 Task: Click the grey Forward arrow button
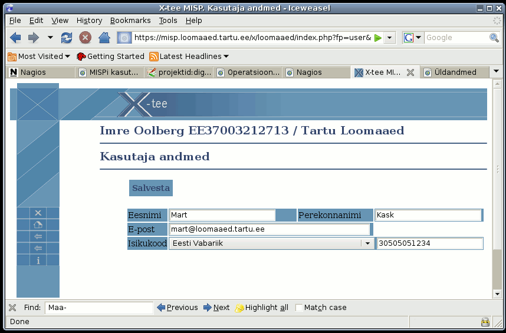click(33, 38)
